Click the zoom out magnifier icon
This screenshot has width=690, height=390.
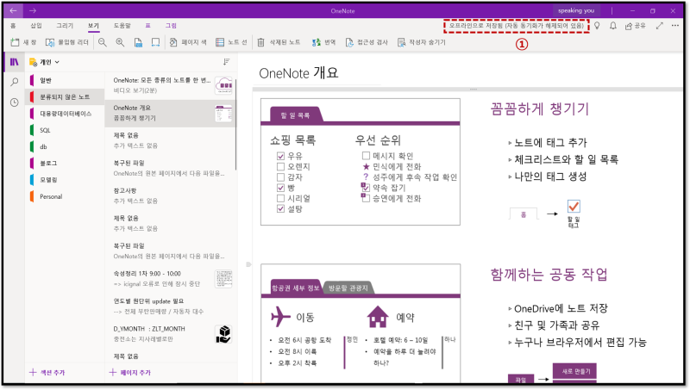coord(103,42)
